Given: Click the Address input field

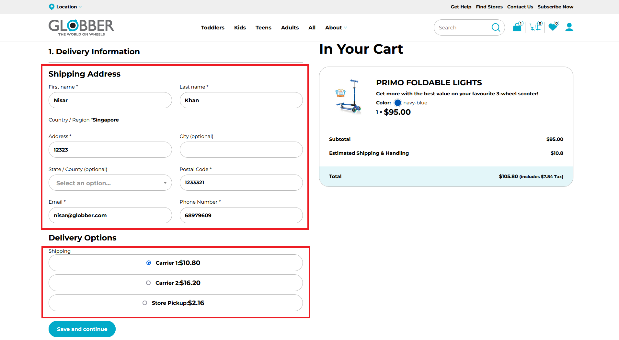Looking at the screenshot, I should click(110, 150).
